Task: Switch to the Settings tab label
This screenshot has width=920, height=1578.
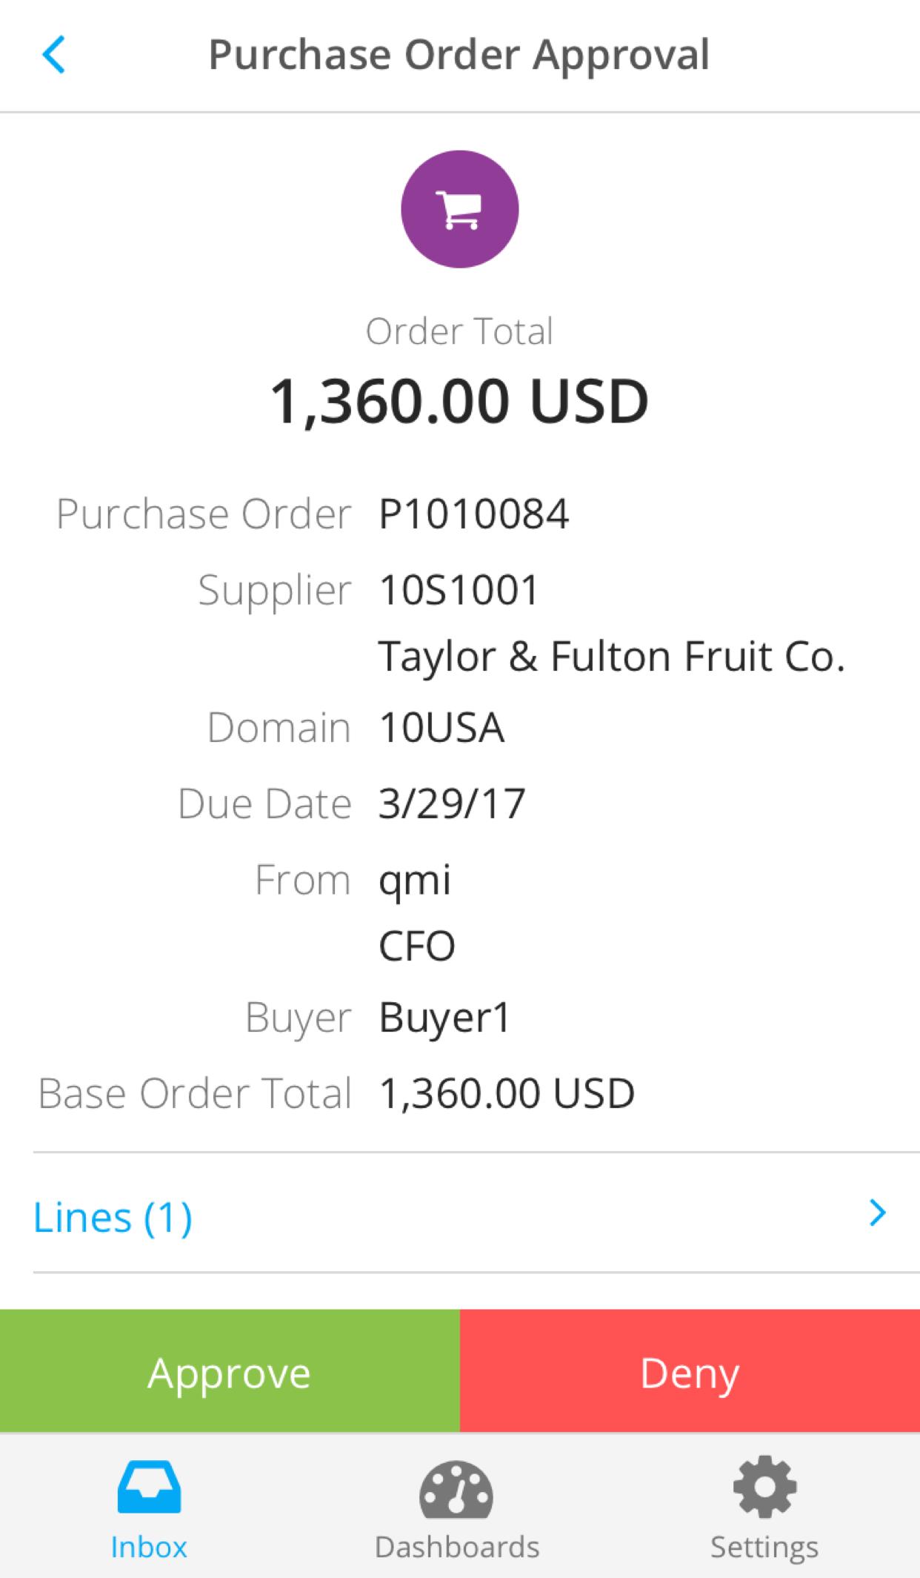Action: click(x=764, y=1548)
